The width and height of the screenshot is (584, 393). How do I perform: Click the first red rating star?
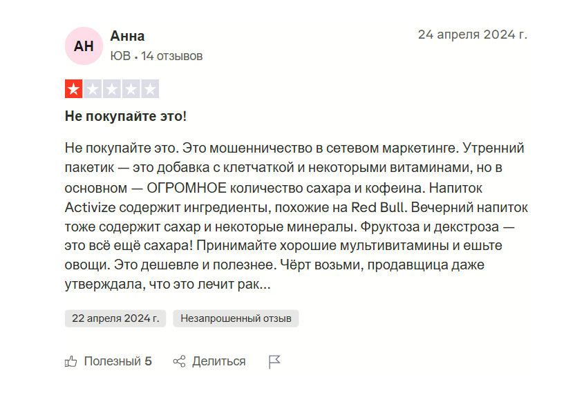(74, 89)
